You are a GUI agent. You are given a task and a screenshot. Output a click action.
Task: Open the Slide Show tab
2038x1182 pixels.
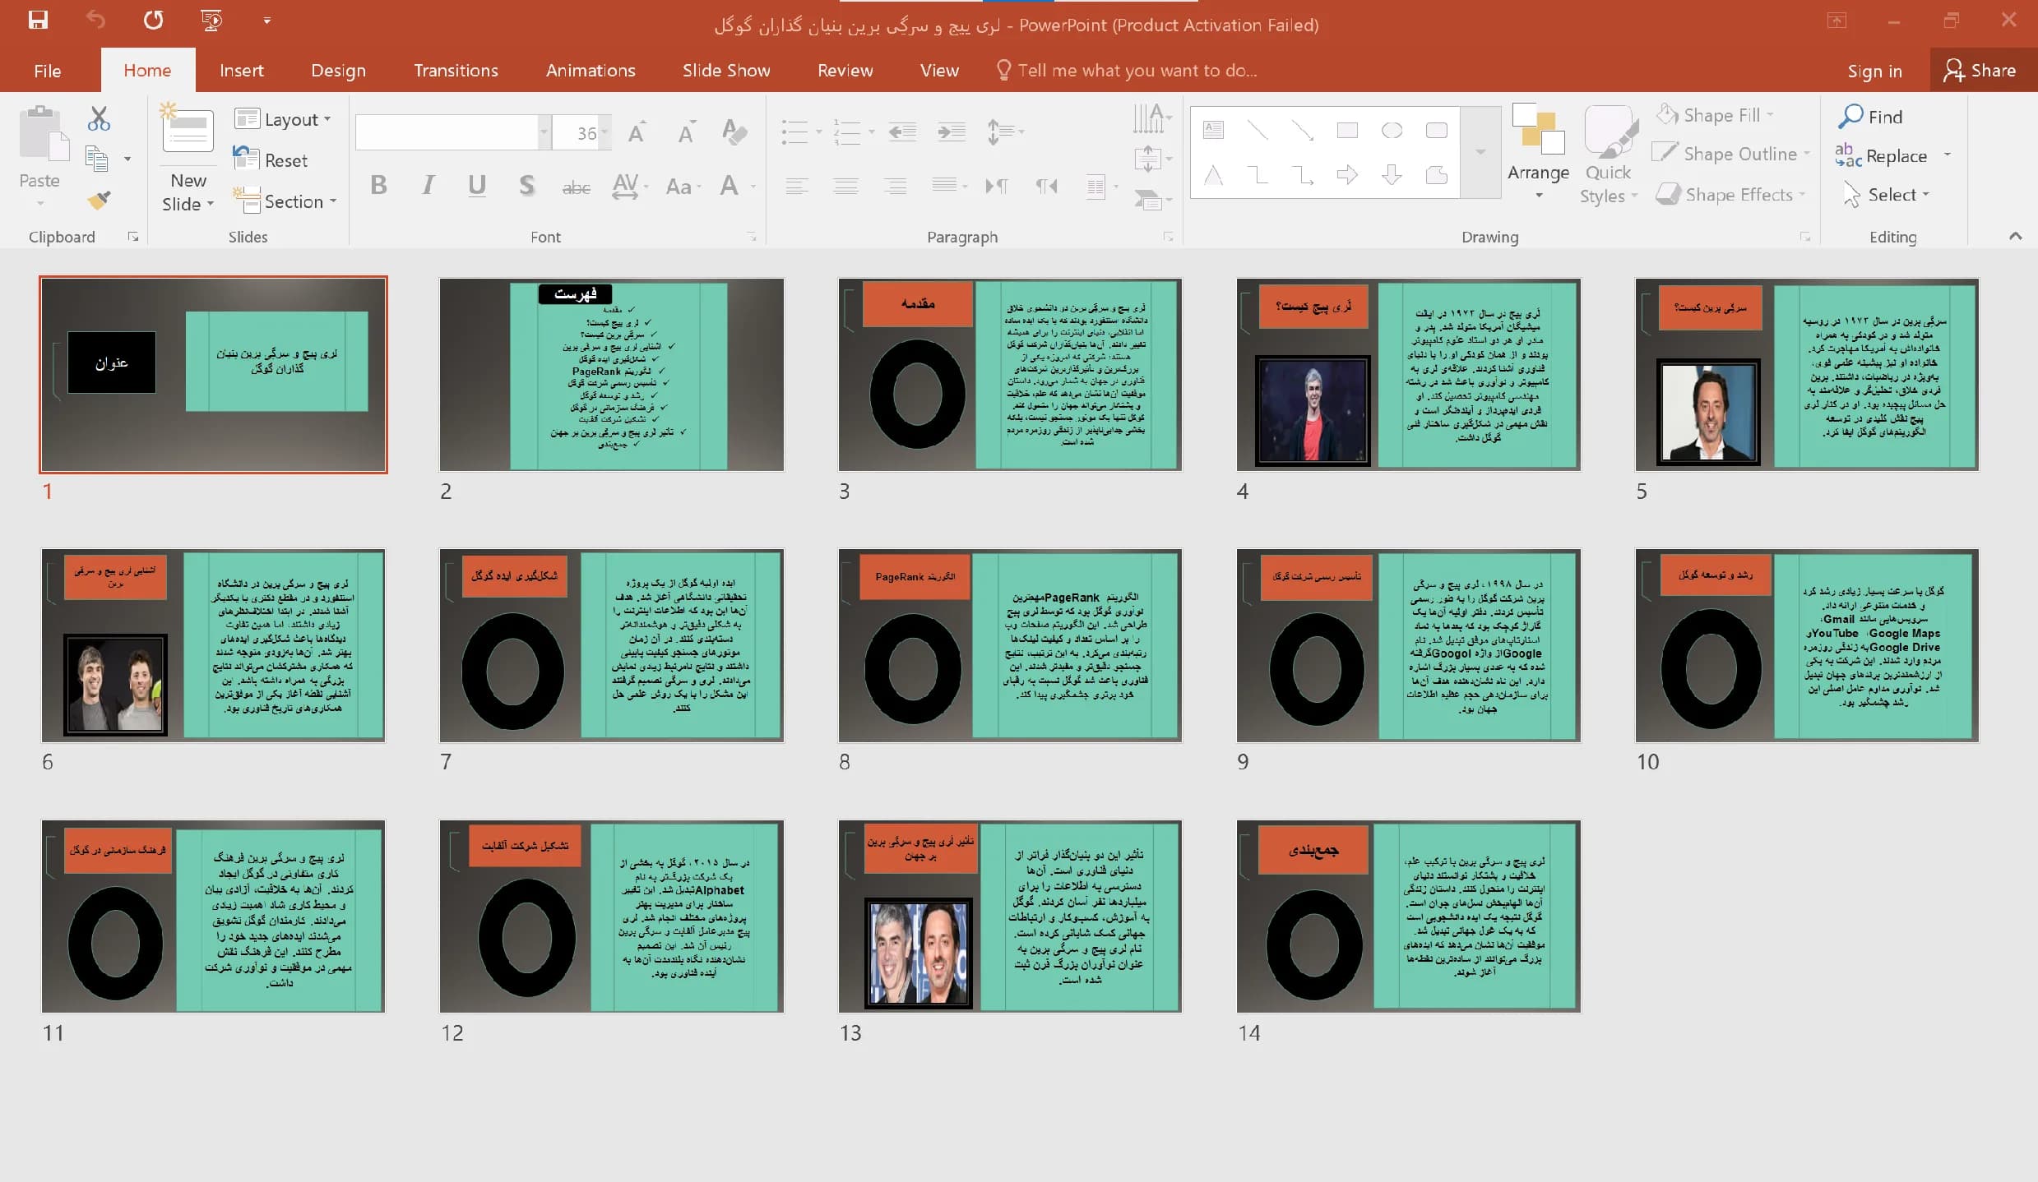pos(726,71)
